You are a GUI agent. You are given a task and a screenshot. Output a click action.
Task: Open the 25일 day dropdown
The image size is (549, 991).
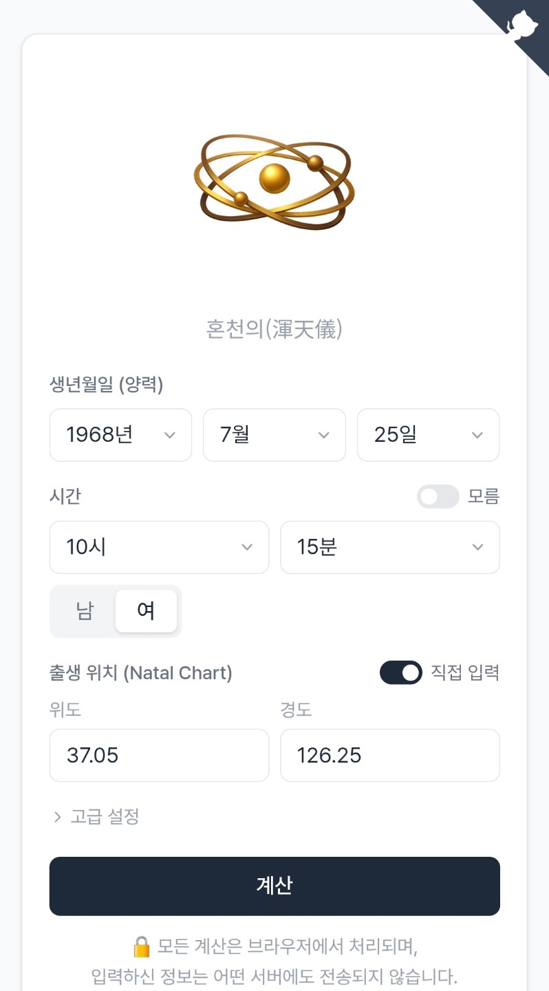(428, 435)
